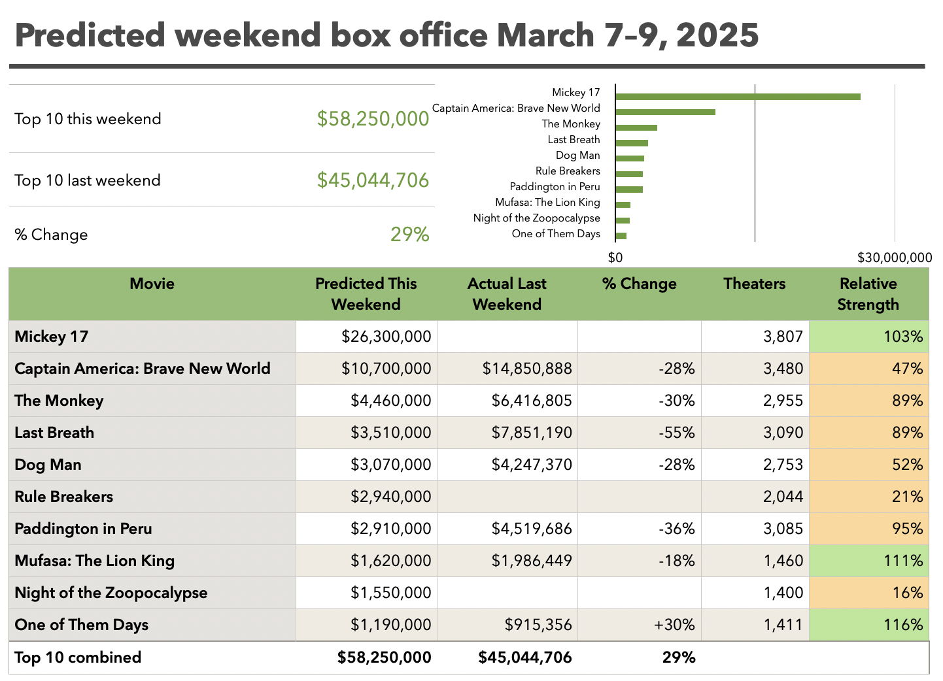
Task: Click Night of the Zoopocalypse table row name
Action: pos(152,593)
